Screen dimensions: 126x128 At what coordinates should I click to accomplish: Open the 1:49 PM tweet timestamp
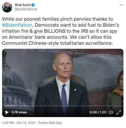click(x=8, y=123)
